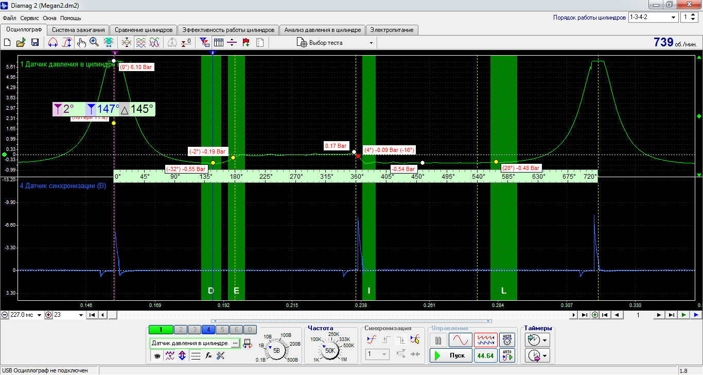Click the red-green crossed waveforms overlay icon
The width and height of the screenshot is (703, 375).
click(127, 43)
